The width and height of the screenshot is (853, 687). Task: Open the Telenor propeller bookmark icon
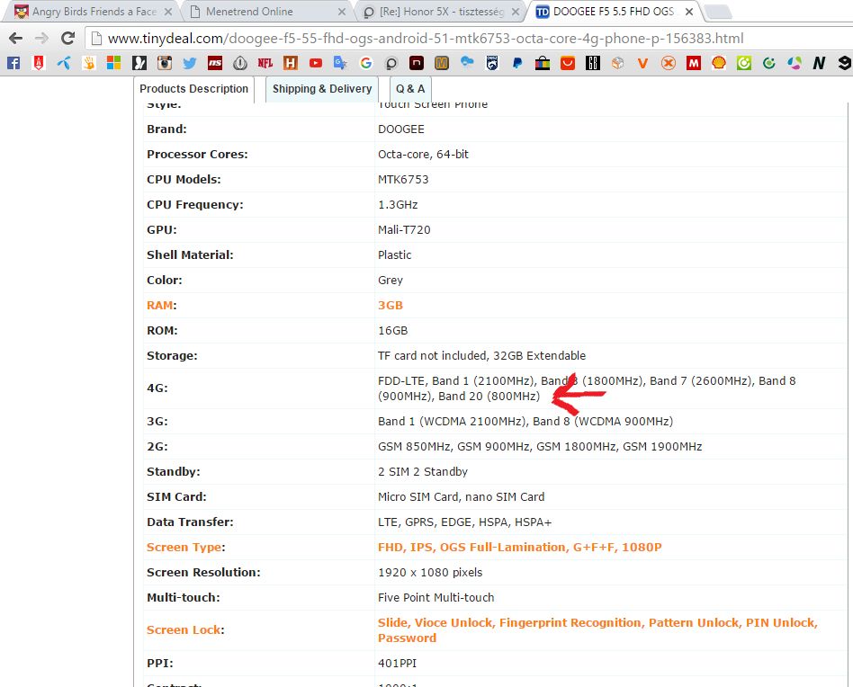(x=64, y=63)
